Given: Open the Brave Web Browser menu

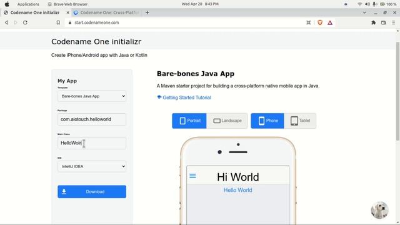Looking at the screenshot, I should tap(67, 4).
